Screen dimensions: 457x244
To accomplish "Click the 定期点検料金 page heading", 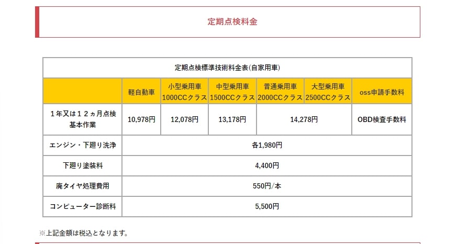I will (x=232, y=22).
